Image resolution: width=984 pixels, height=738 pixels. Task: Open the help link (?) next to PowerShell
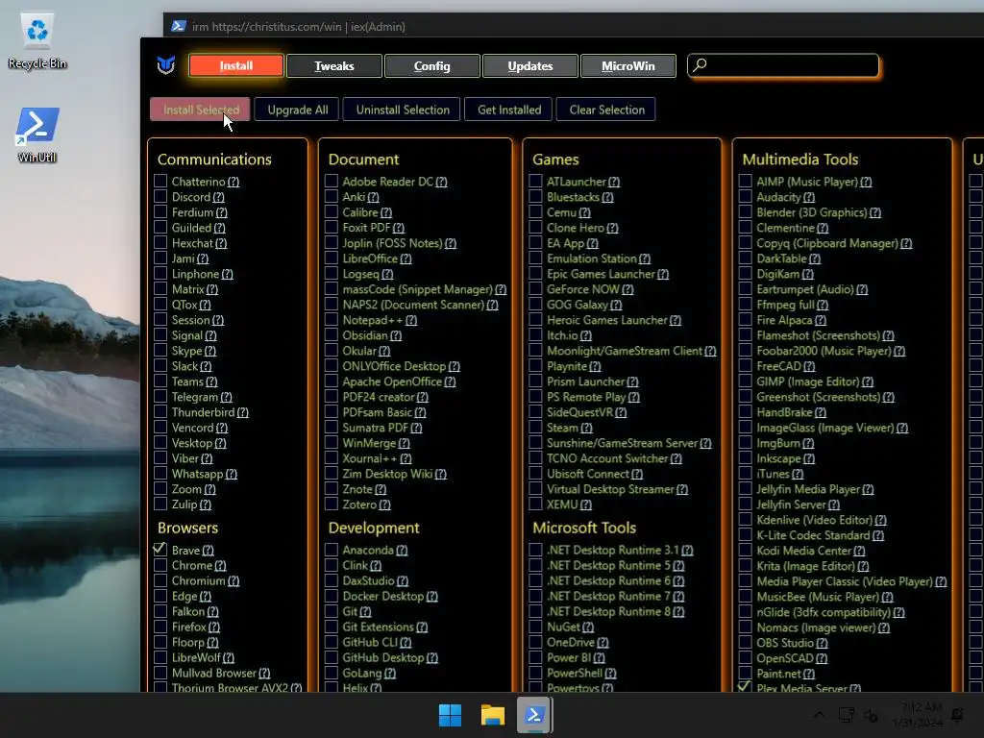tap(610, 674)
